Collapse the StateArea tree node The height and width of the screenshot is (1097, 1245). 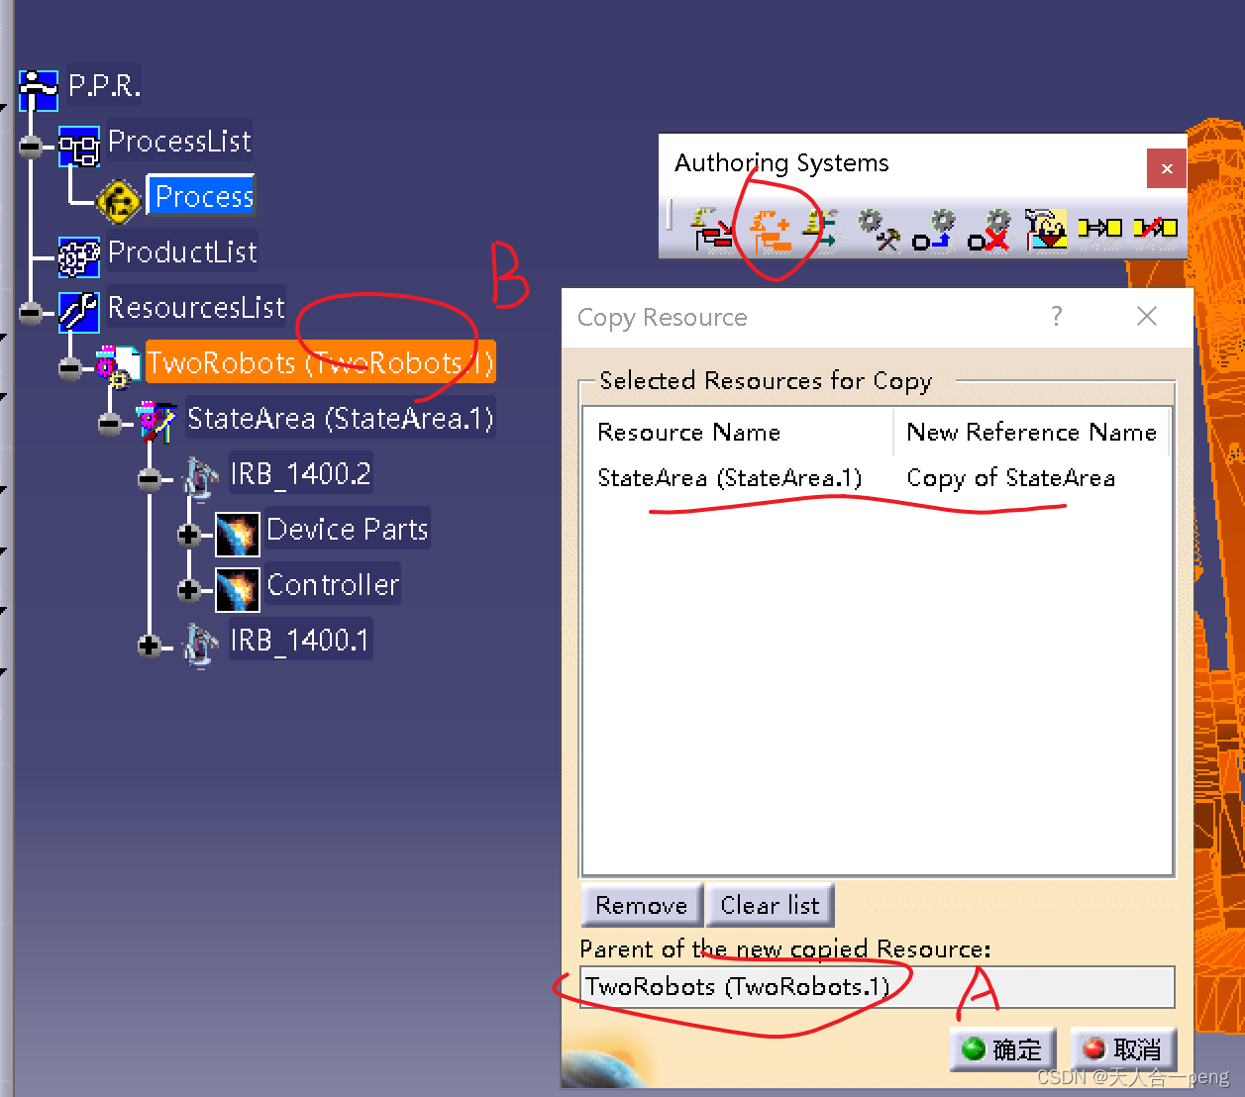[x=110, y=424]
